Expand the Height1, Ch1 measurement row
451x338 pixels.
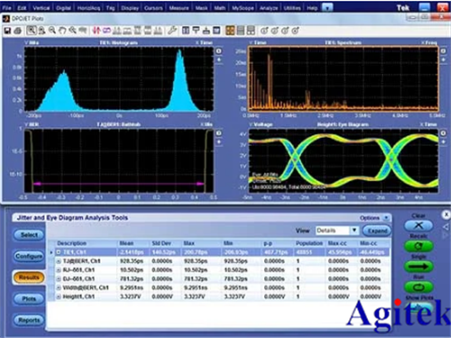click(59, 297)
